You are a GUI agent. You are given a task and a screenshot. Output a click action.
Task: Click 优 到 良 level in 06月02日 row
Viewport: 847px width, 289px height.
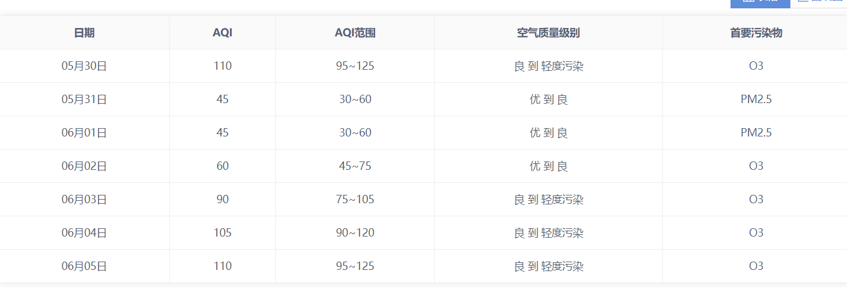tap(548, 166)
